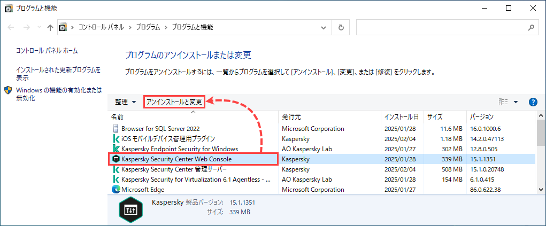Click size 302 MB cell

[x=452, y=149]
